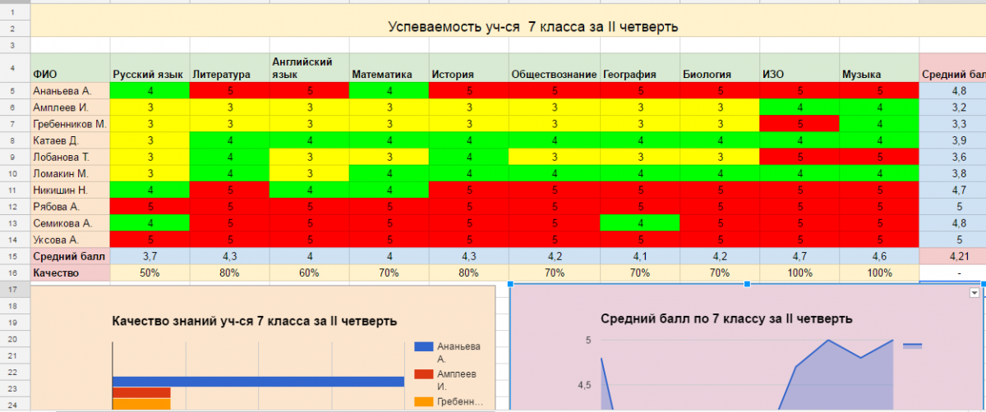Click the orange legend swatch for Гребенн…
Viewport: 986px width, 412px height.
point(422,401)
